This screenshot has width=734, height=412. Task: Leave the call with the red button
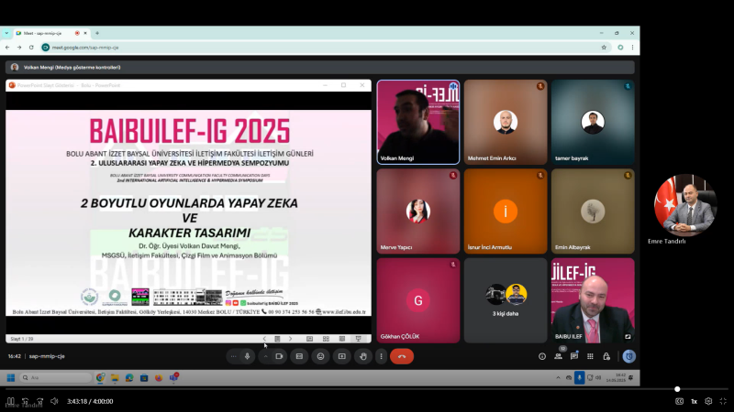pyautogui.click(x=402, y=356)
